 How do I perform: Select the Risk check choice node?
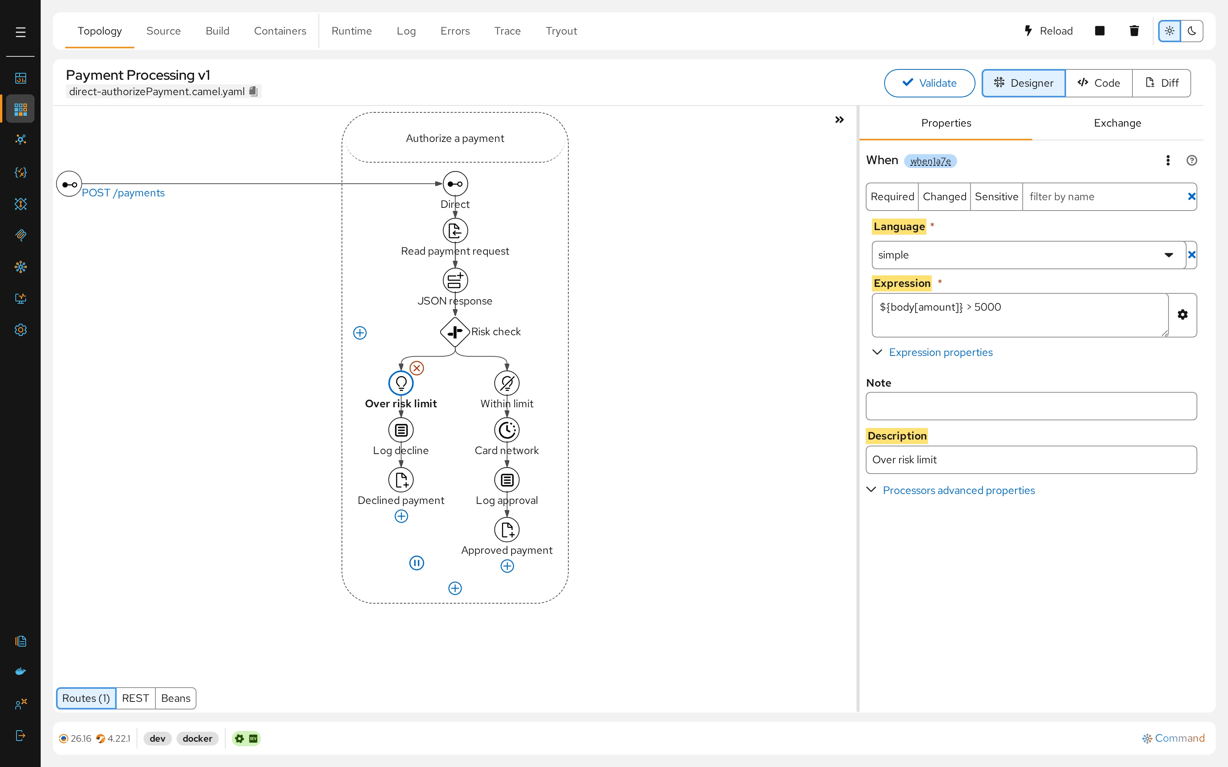[455, 332]
